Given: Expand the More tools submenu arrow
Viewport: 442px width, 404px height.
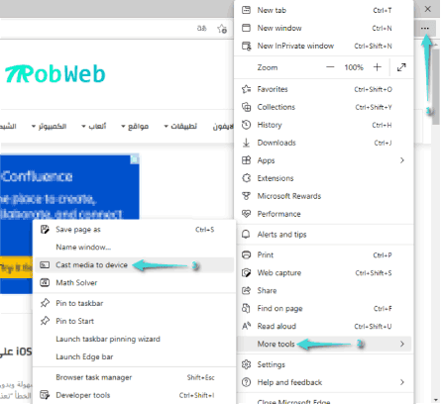Looking at the screenshot, I should click(x=402, y=344).
